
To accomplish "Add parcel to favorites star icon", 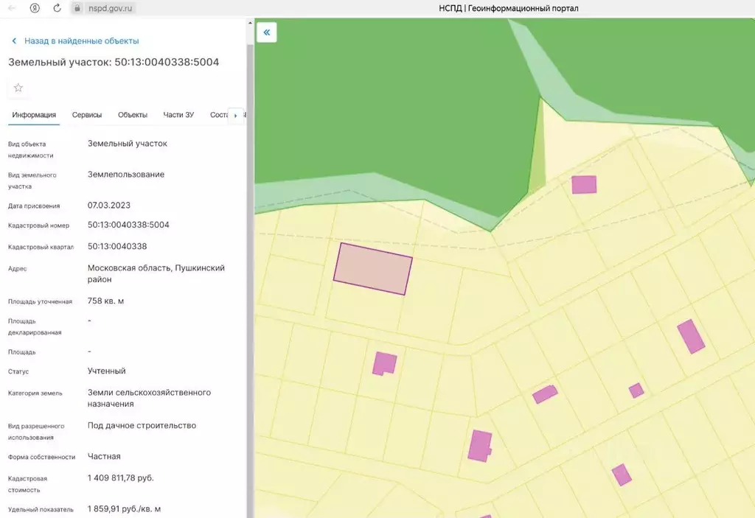I will click(x=18, y=88).
